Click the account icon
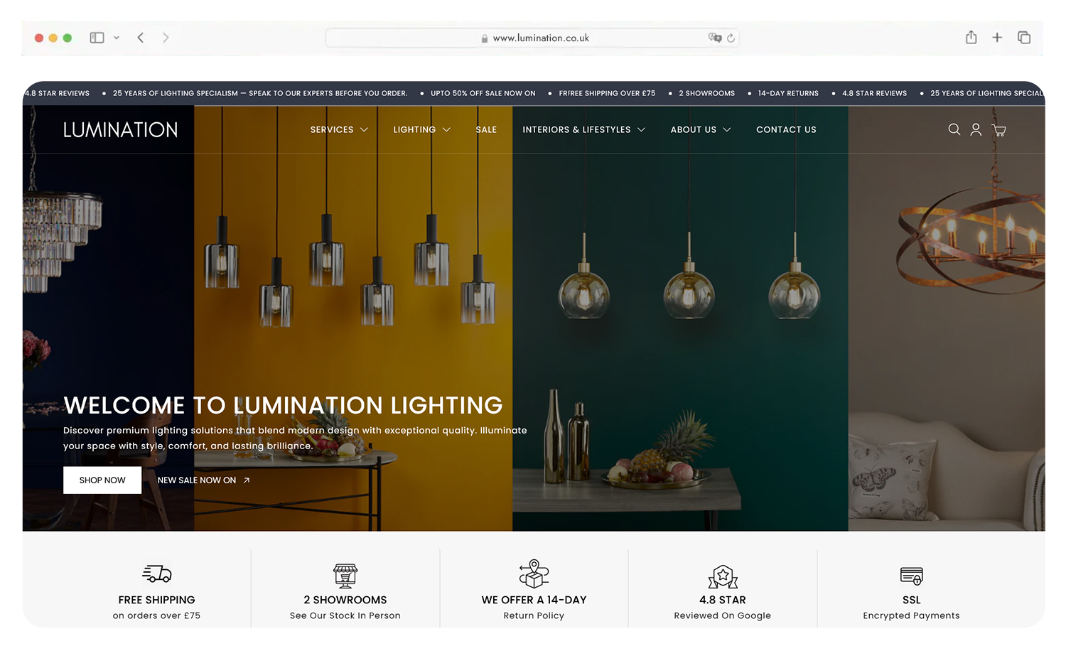The image size is (1066, 646). point(976,130)
